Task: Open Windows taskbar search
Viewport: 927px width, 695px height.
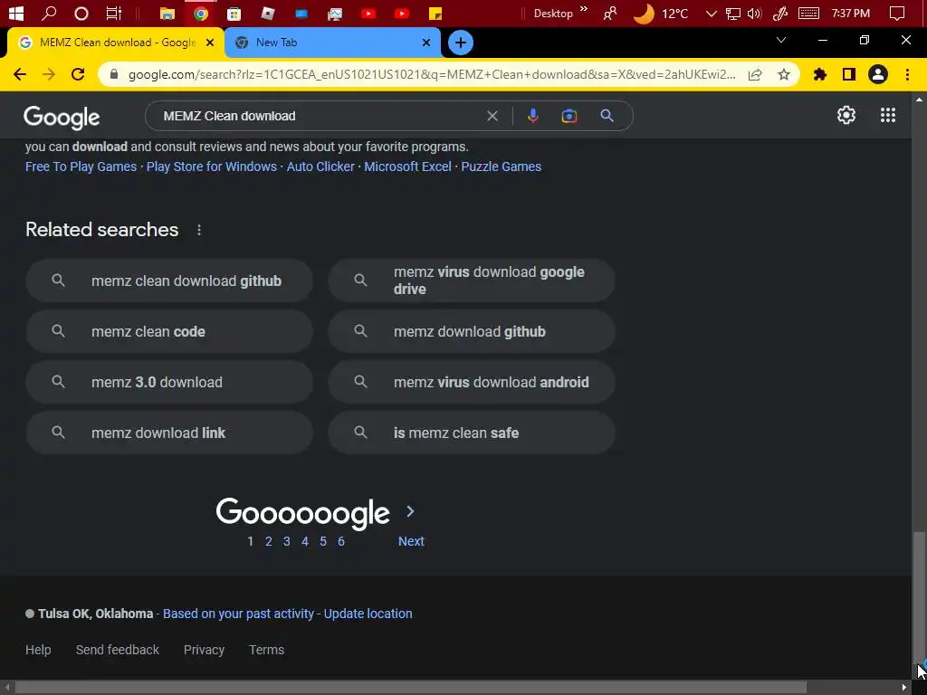Action: pos(49,13)
